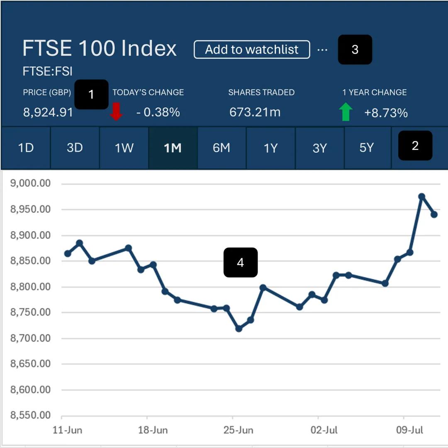Click the 8,650.00 y-axis label
Viewport: 448px width, 448px height.
(x=30, y=363)
